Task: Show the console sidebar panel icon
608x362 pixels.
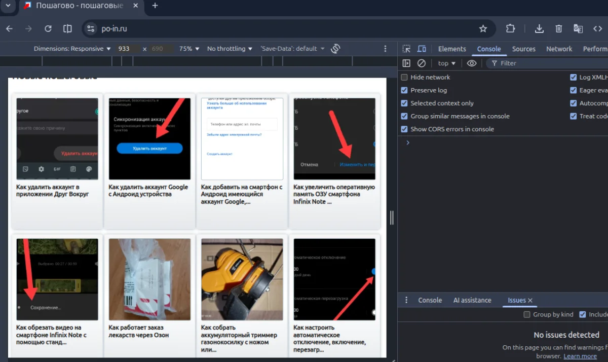Action: coord(406,63)
